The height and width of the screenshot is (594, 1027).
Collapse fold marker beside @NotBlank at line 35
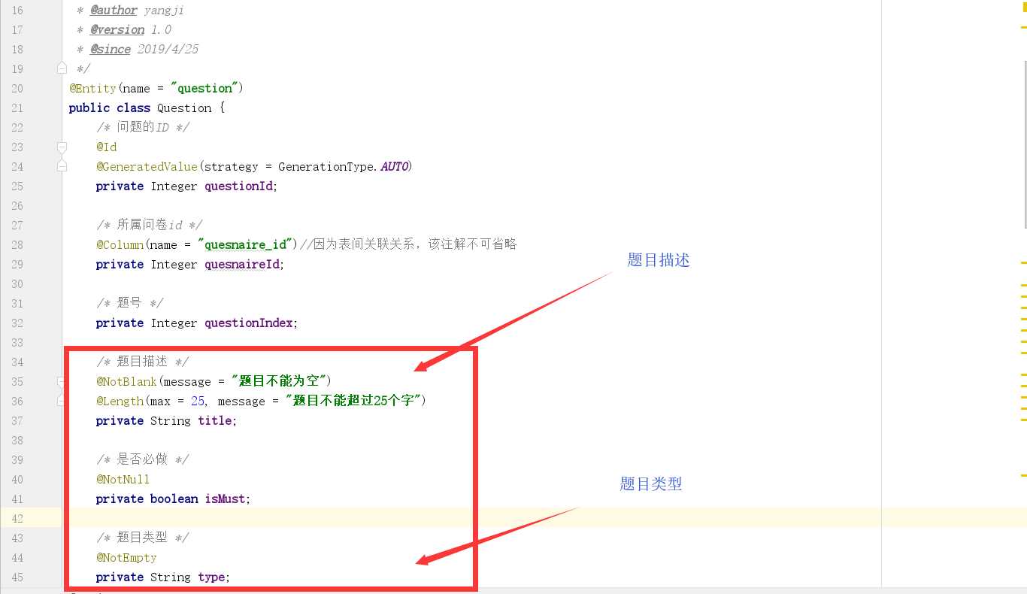(x=62, y=381)
